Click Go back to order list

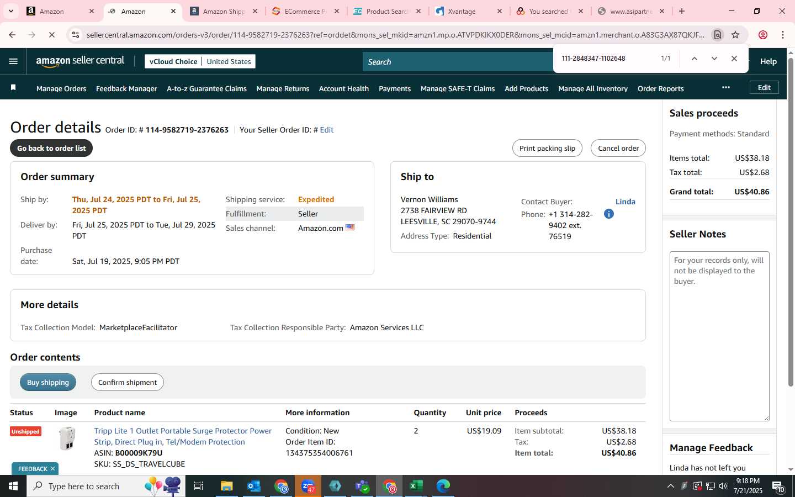[51, 148]
